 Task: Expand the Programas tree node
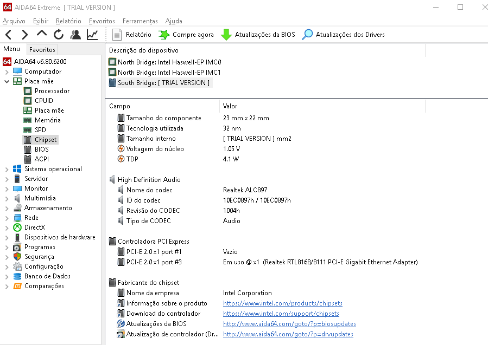[7, 248]
